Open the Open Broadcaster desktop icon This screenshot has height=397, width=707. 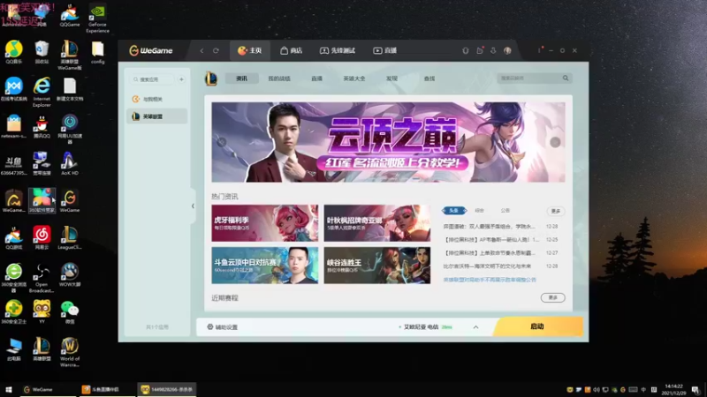tap(42, 278)
